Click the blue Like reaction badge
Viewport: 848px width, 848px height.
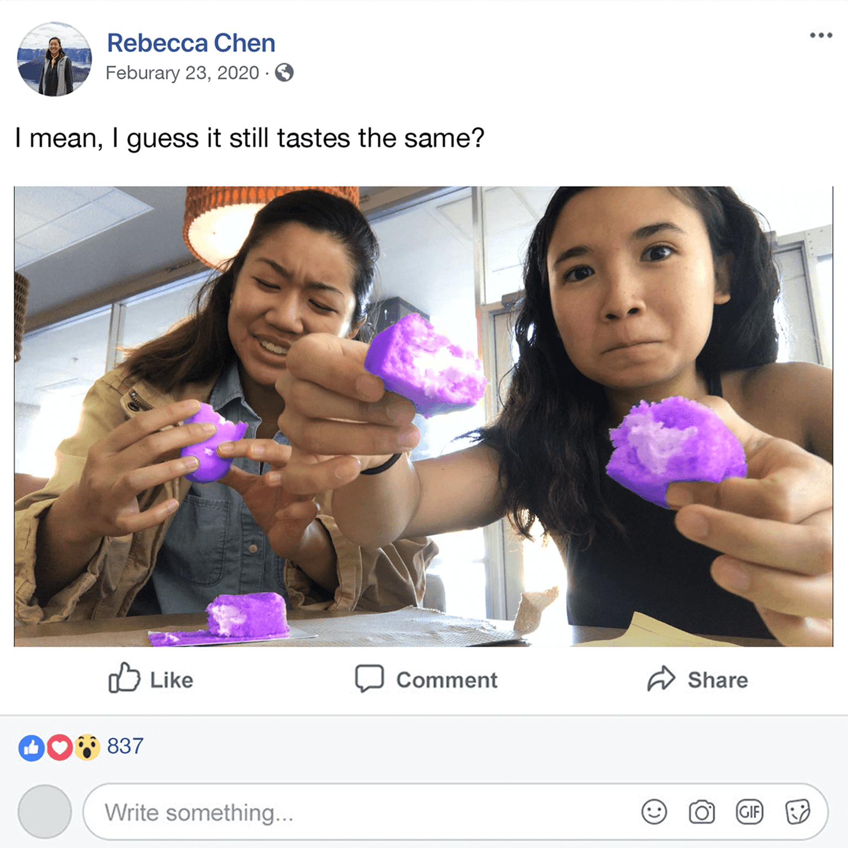pos(31,748)
